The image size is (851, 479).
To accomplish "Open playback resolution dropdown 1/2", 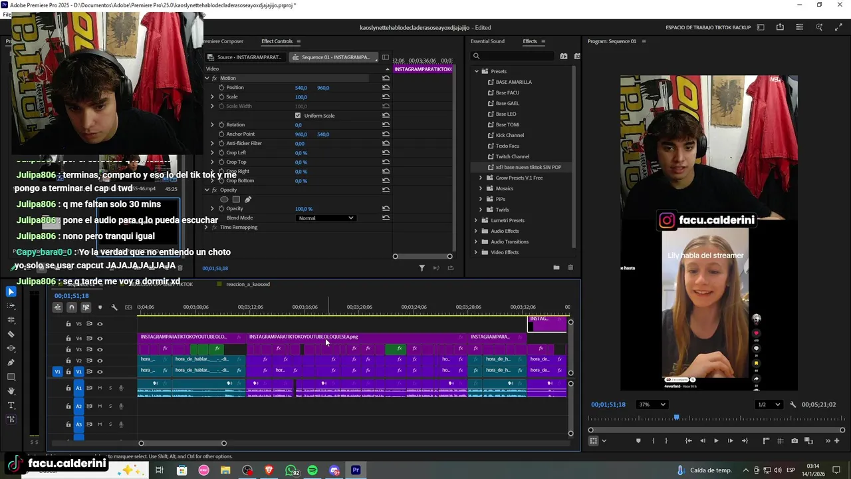I will click(770, 404).
